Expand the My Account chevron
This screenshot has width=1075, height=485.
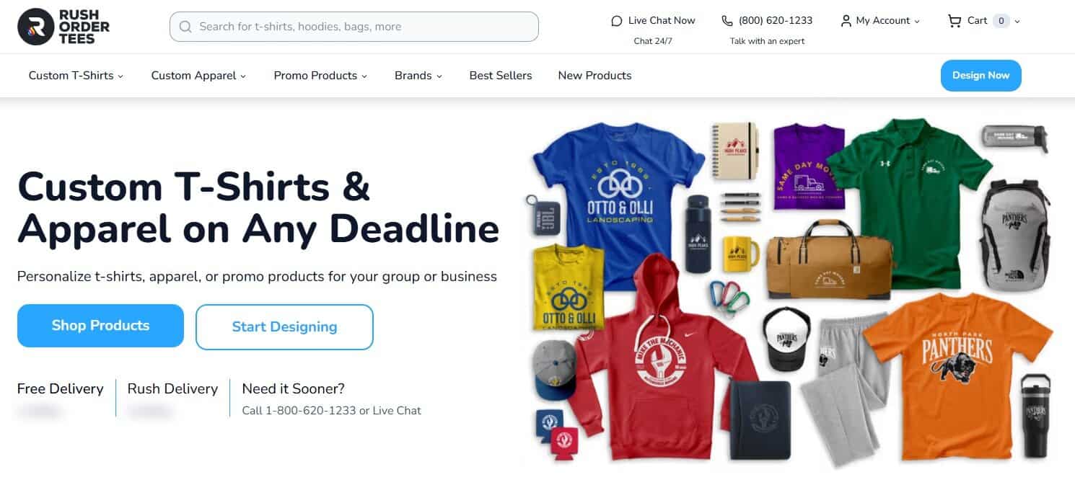917,22
